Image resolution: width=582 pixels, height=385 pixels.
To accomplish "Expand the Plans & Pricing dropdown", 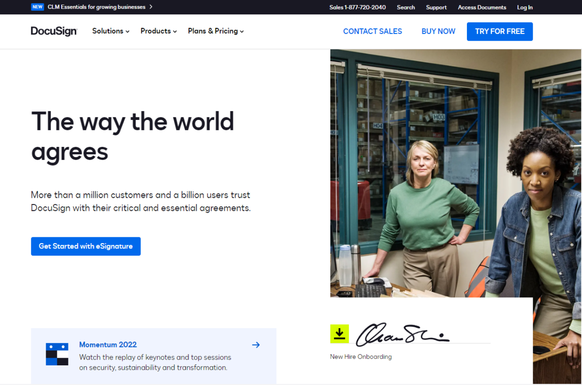I will pos(216,31).
